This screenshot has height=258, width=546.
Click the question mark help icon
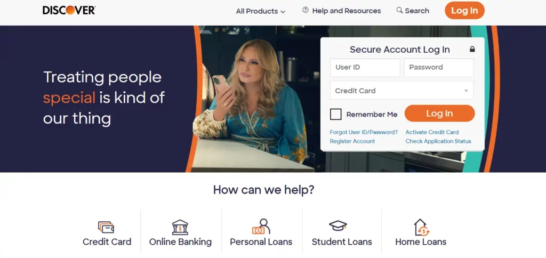[x=306, y=10]
